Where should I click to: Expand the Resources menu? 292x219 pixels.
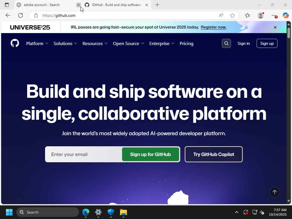95,43
